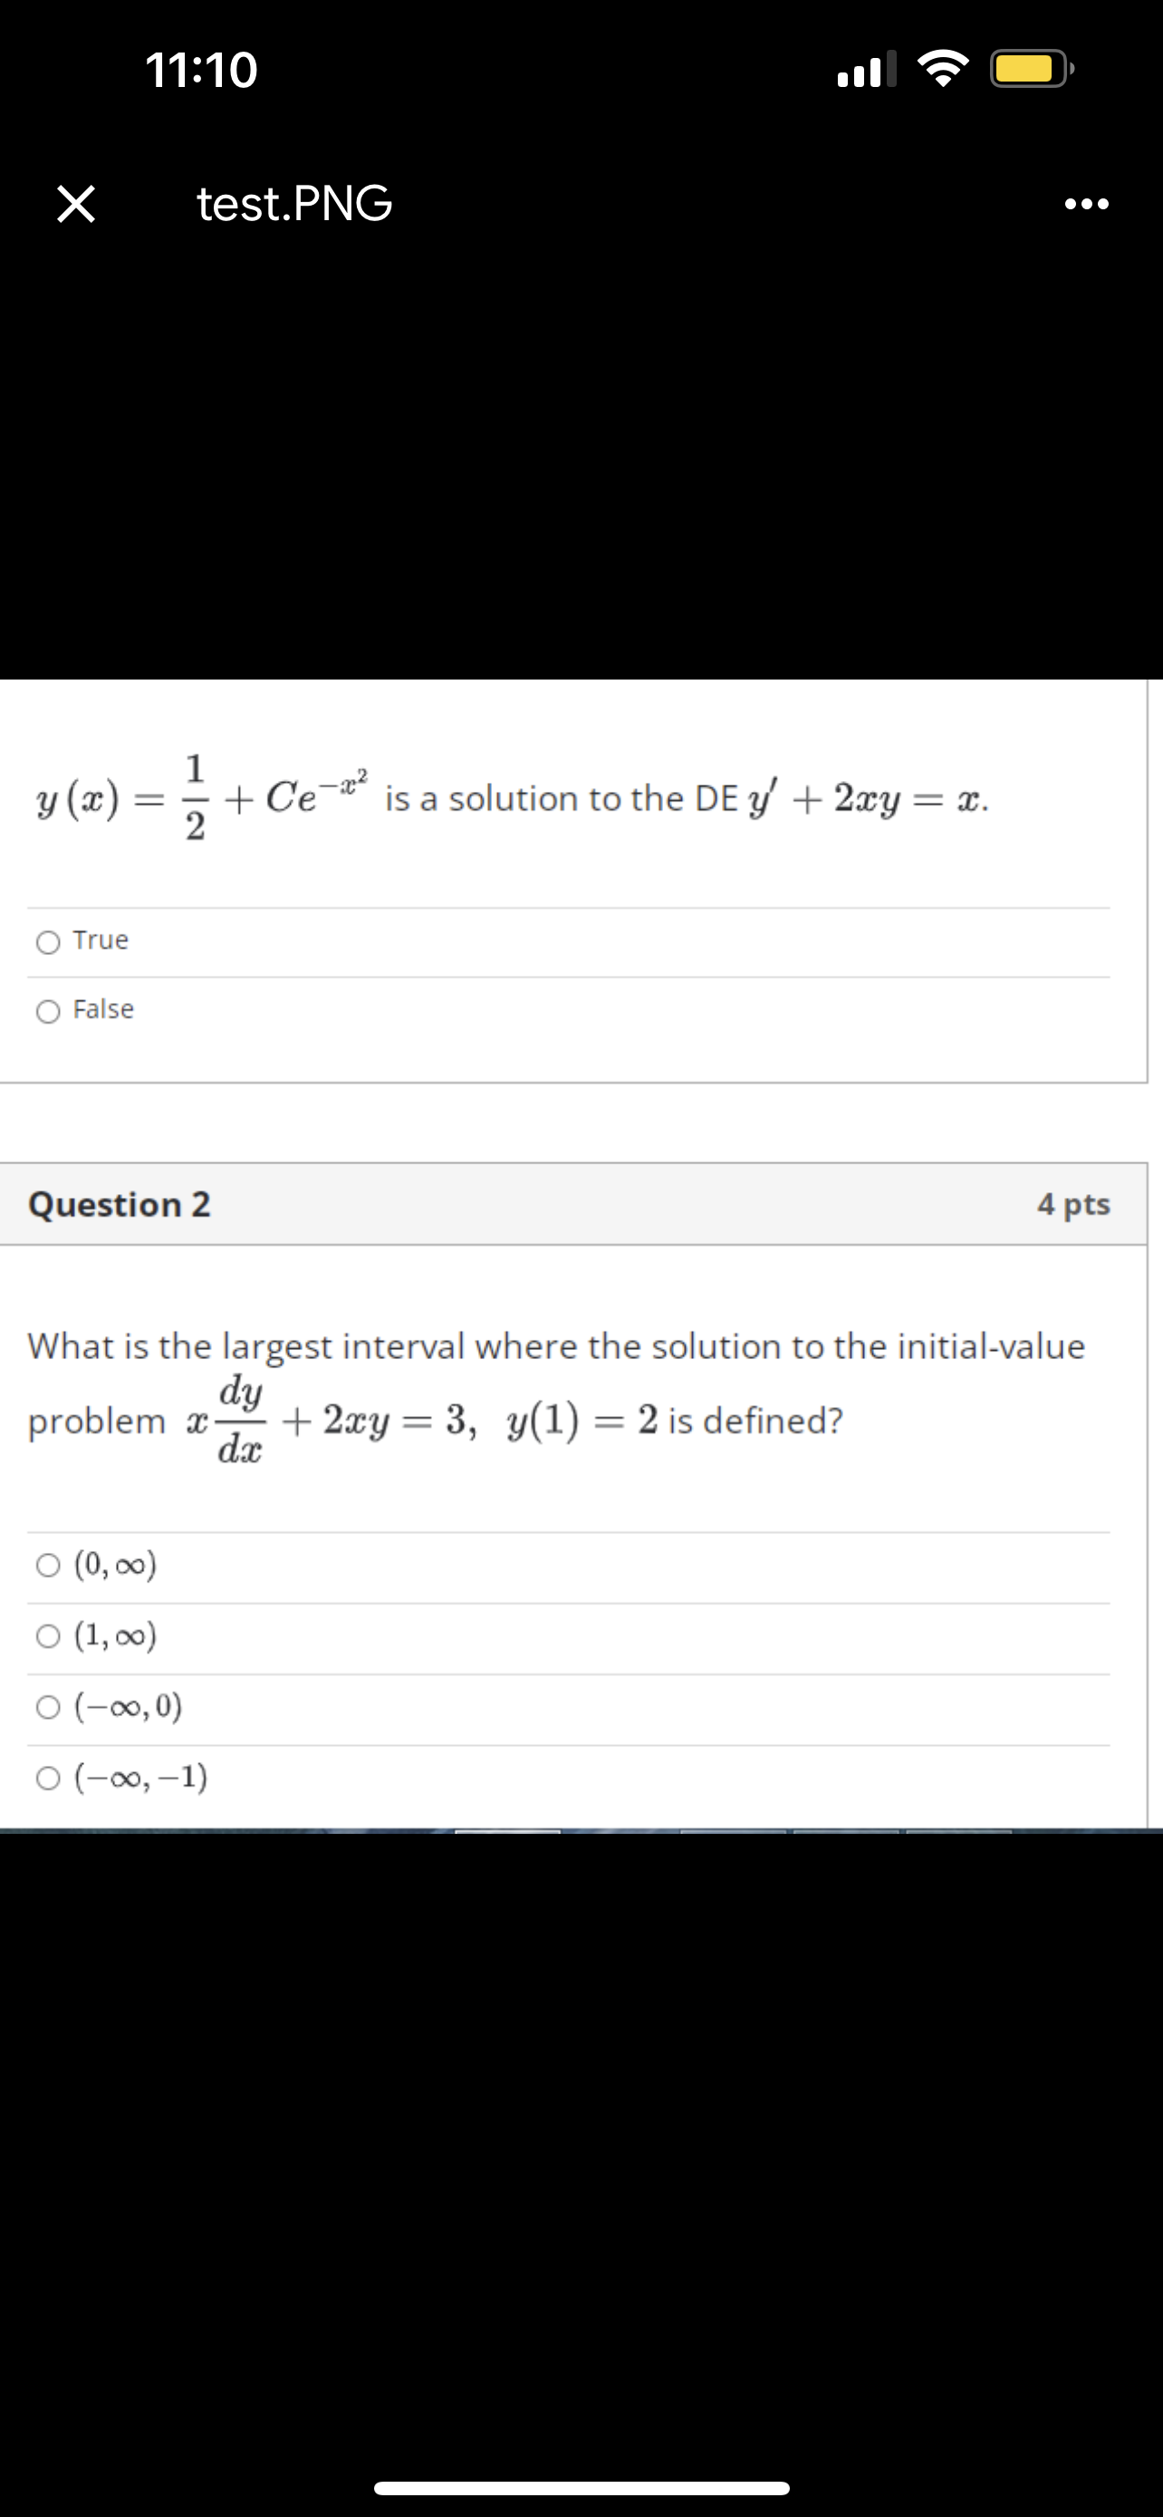Tap the 11:10 clock display
Viewport: 1163px width, 2517px height.
pos(201,68)
